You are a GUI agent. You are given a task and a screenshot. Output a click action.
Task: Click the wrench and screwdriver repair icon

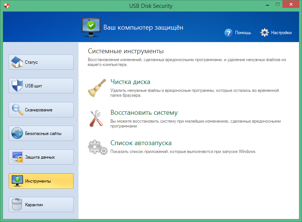coord(96,118)
